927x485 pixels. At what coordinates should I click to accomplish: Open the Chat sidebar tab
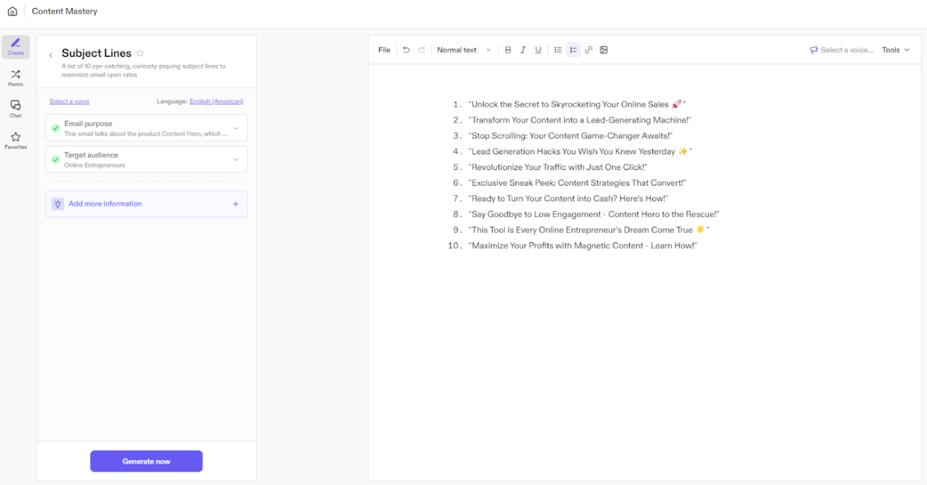(16, 109)
